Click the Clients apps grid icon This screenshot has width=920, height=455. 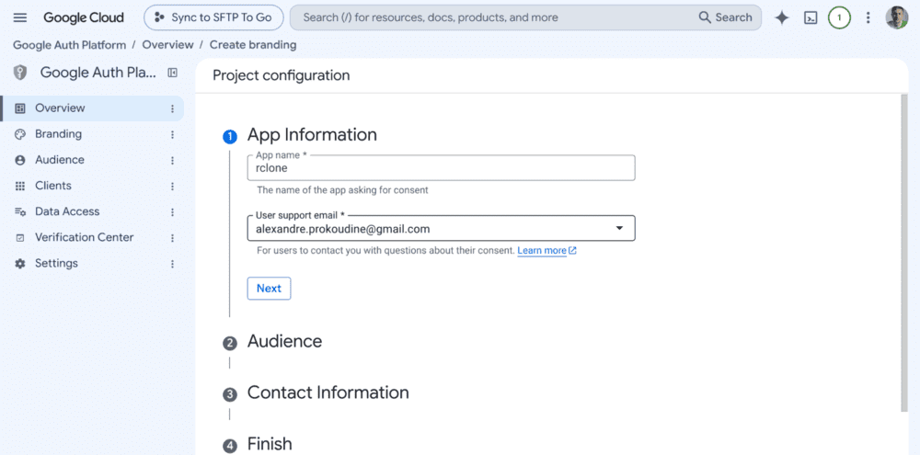click(x=20, y=186)
